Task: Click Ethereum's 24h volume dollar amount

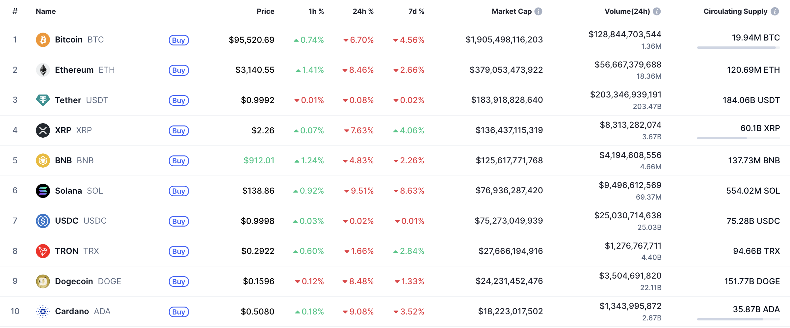Action: pyautogui.click(x=628, y=65)
